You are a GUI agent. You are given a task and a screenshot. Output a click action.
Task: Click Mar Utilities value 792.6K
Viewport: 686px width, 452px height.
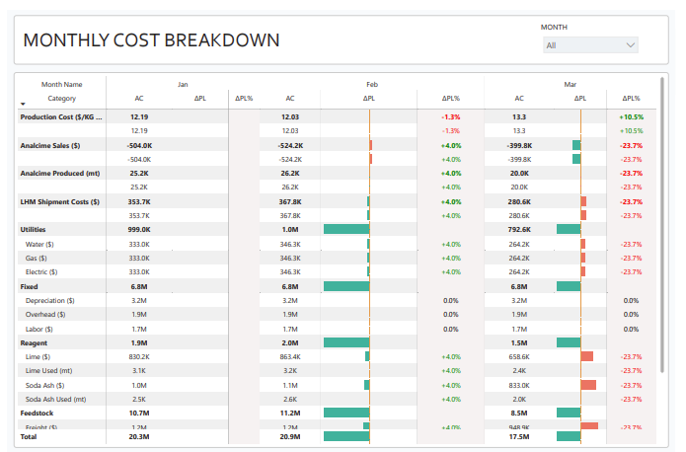(x=519, y=229)
